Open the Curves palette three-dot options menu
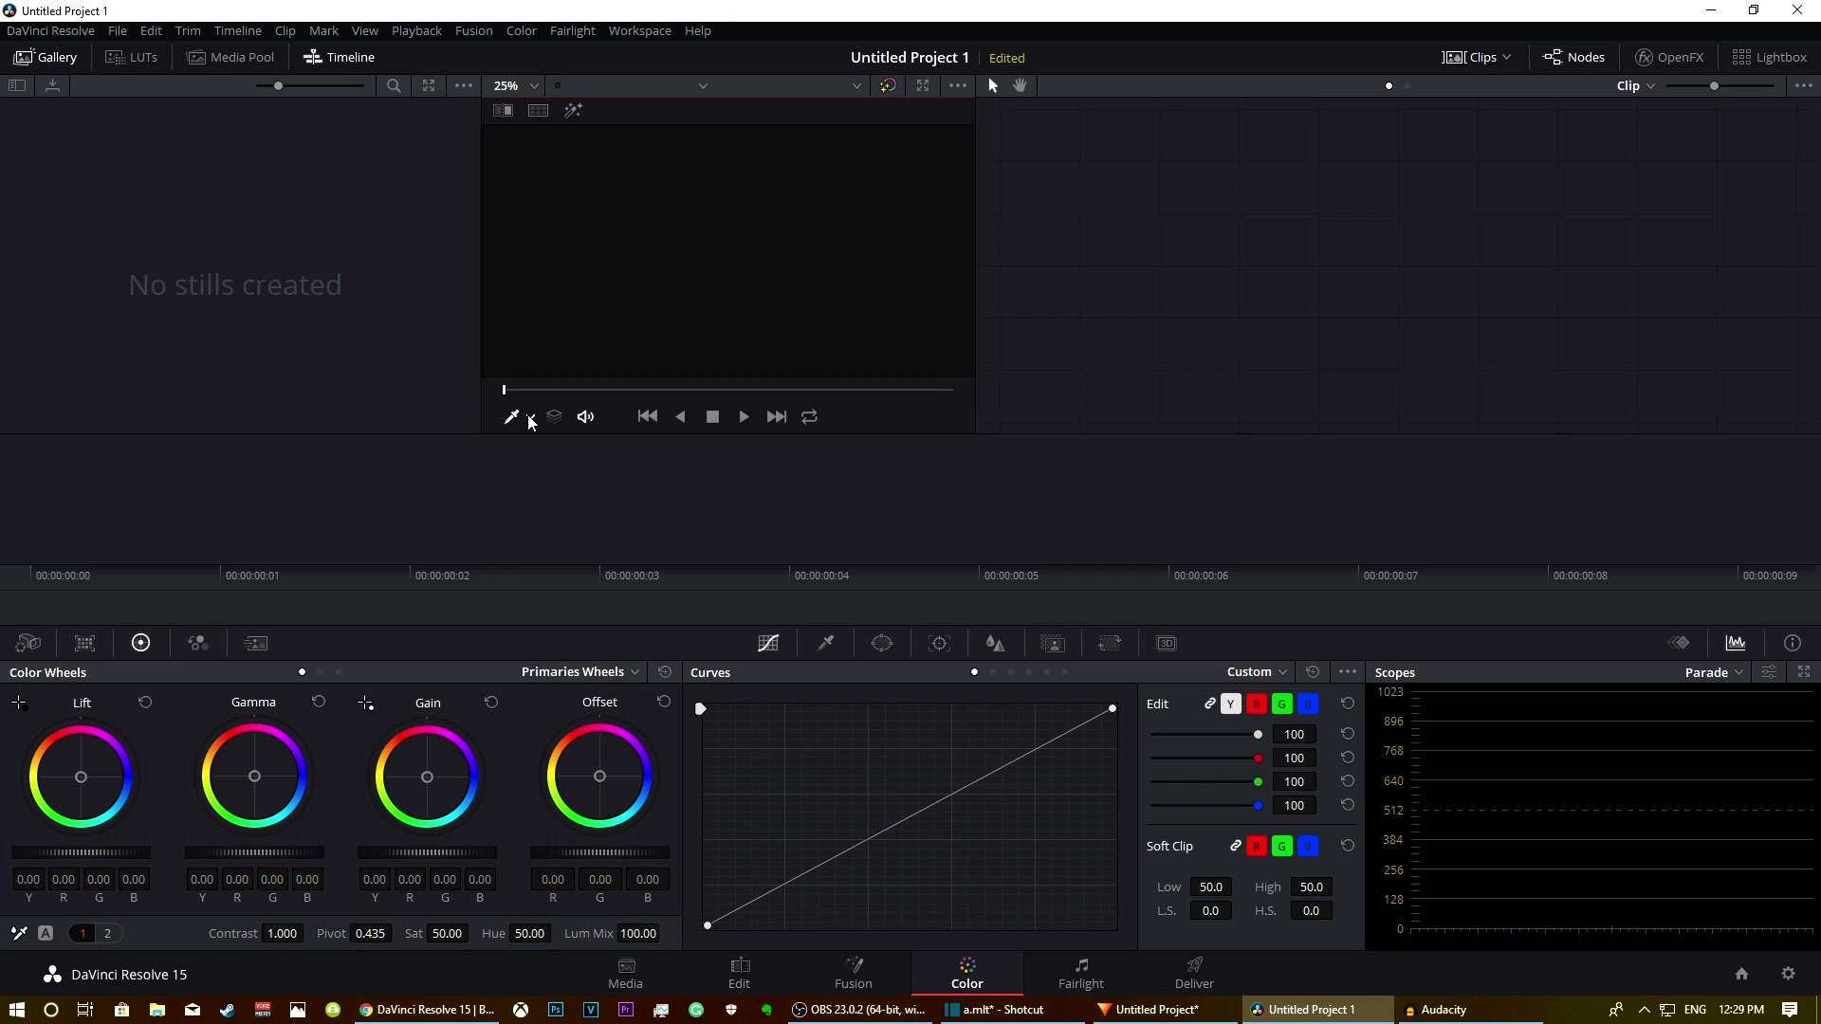This screenshot has width=1821, height=1024. tap(1348, 671)
